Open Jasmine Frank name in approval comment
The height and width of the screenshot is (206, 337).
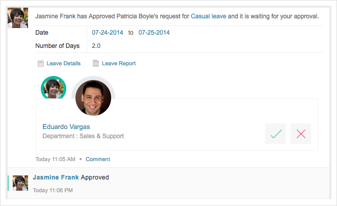tap(56, 177)
